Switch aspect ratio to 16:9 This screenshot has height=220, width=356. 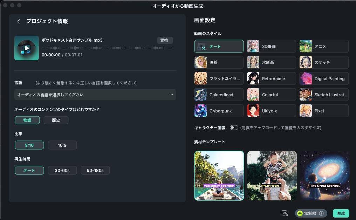coord(62,145)
